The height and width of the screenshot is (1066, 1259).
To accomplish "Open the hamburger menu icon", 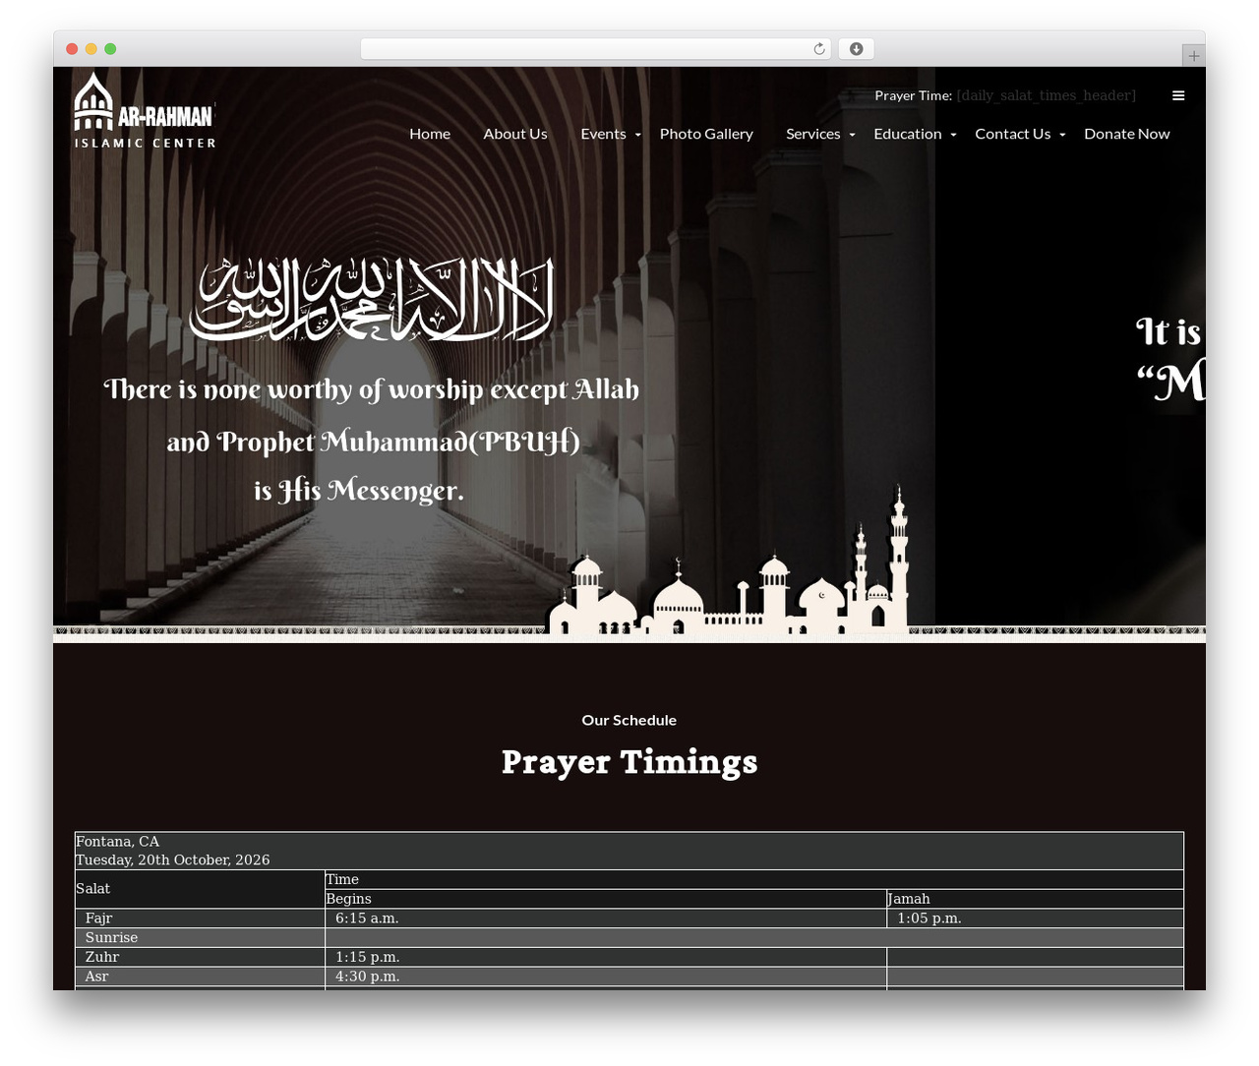I will coord(1178,95).
